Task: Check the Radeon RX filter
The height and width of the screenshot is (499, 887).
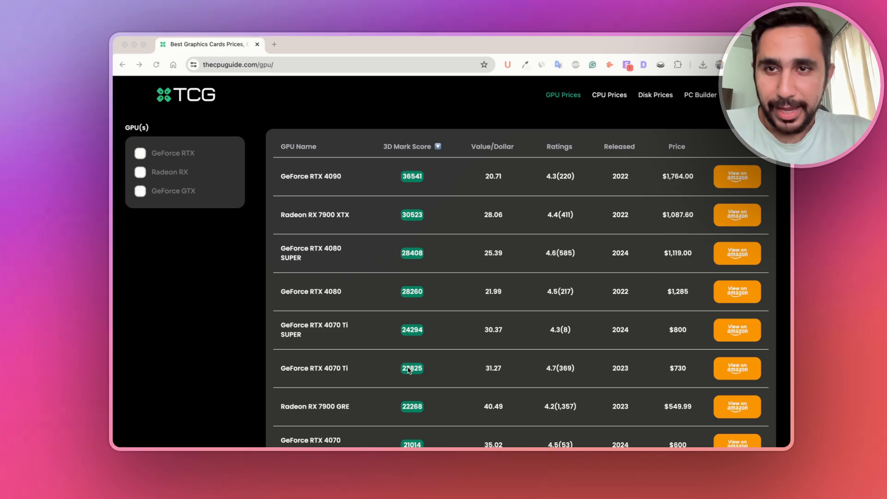Action: tap(140, 172)
